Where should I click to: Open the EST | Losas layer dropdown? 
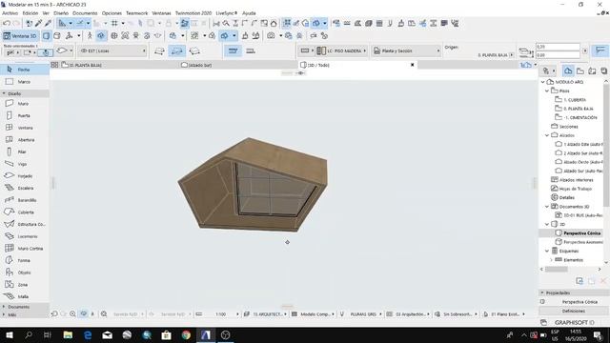[112, 50]
